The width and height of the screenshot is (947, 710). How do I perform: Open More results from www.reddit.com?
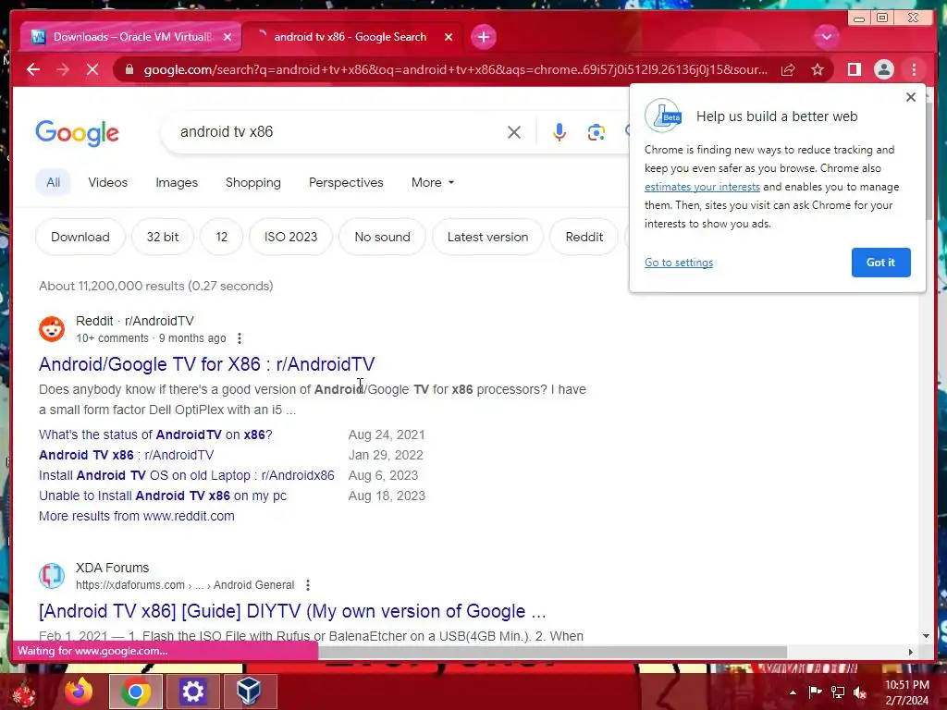tap(137, 516)
